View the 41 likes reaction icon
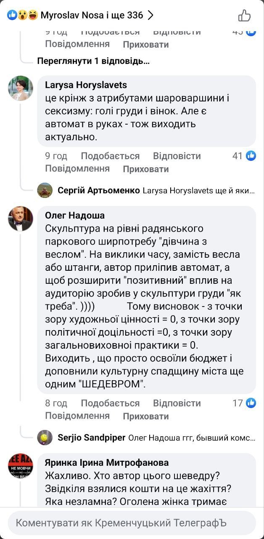 [251, 156]
